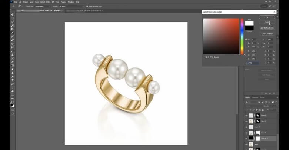Select the Eyedropper tool in the toolbar
Viewport: 289px width, 150px height.
12,33
